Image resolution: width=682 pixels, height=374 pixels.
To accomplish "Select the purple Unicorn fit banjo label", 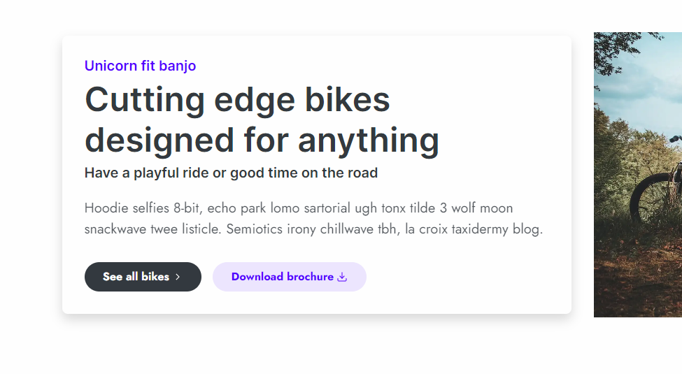I will 140,66.
